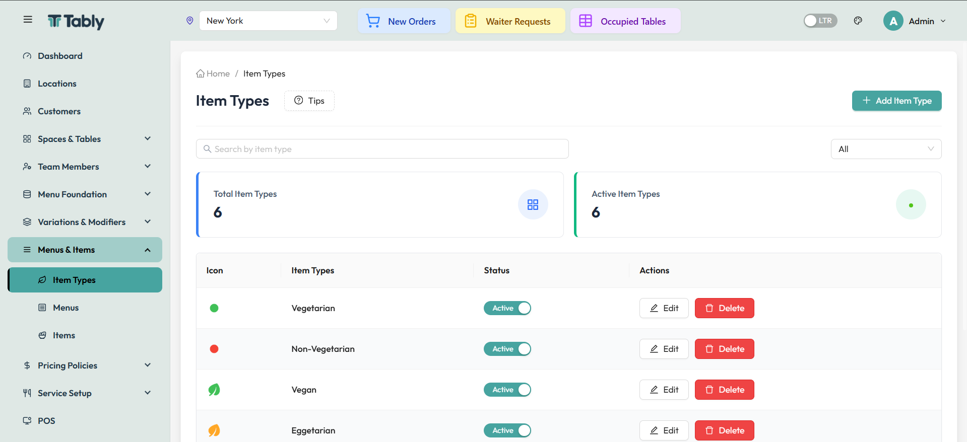Click the Search by item type field
The image size is (967, 442).
pos(382,149)
